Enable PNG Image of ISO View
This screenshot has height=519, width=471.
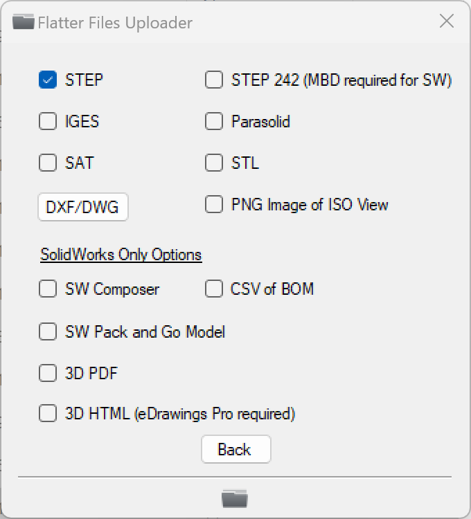pos(214,205)
